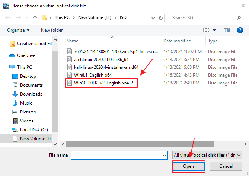Screen dimensions: 249x176
Task: Click horizontal scrollbar left arrow
Action: click(63, 144)
